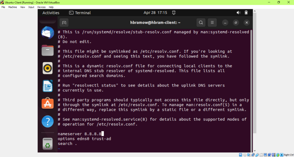Open the terminal hamburger menu

212,22
